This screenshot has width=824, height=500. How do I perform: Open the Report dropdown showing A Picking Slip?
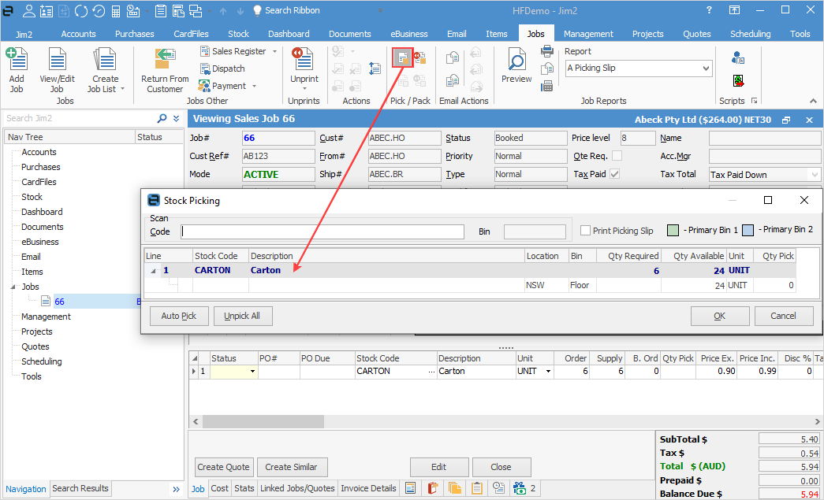[706, 69]
